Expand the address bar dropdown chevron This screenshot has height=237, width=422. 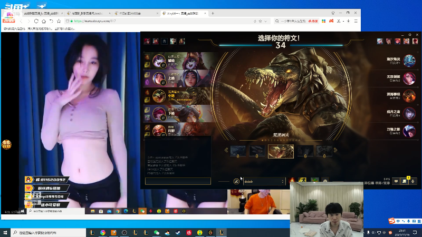[266, 21]
